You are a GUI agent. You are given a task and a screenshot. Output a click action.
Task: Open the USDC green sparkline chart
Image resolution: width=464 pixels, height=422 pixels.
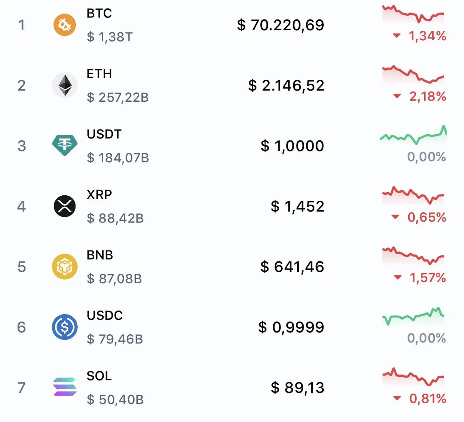(x=413, y=317)
